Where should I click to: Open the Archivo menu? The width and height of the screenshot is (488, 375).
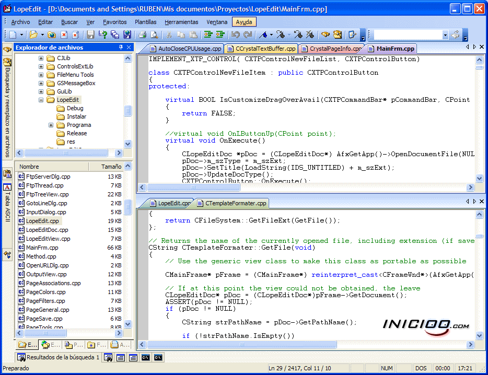20,22
